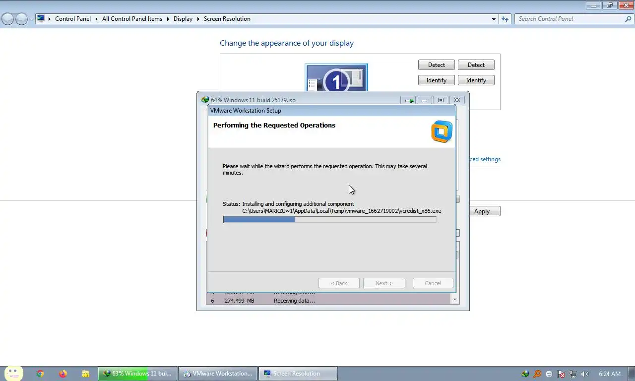Image resolution: width=635 pixels, height=381 pixels.
Task: Select the 274.499 MB value in IDM list
Action: [239, 301]
